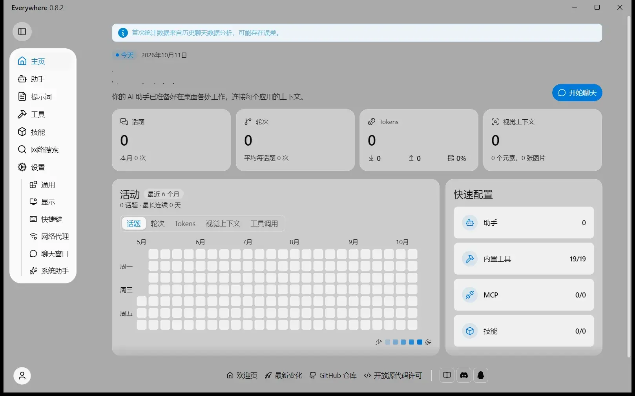Open the GitHub 仓库 link
The height and width of the screenshot is (396, 635).
pyautogui.click(x=333, y=375)
